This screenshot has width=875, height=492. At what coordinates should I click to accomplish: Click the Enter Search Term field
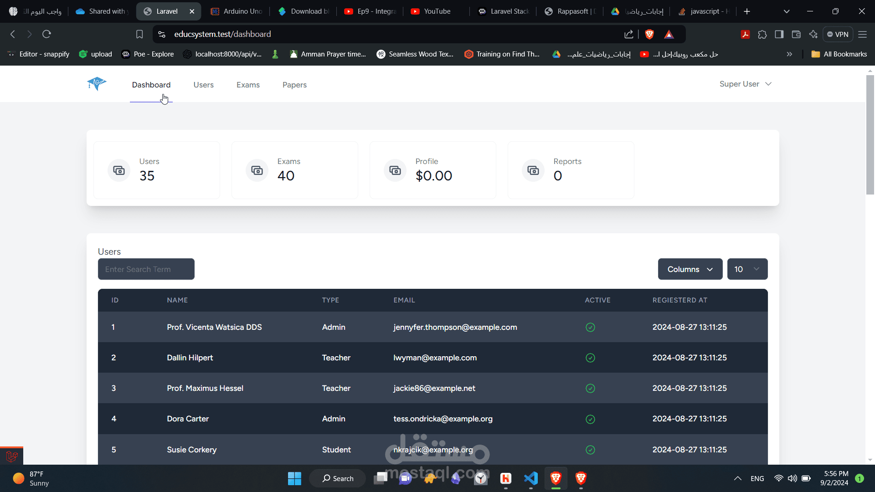click(x=146, y=269)
